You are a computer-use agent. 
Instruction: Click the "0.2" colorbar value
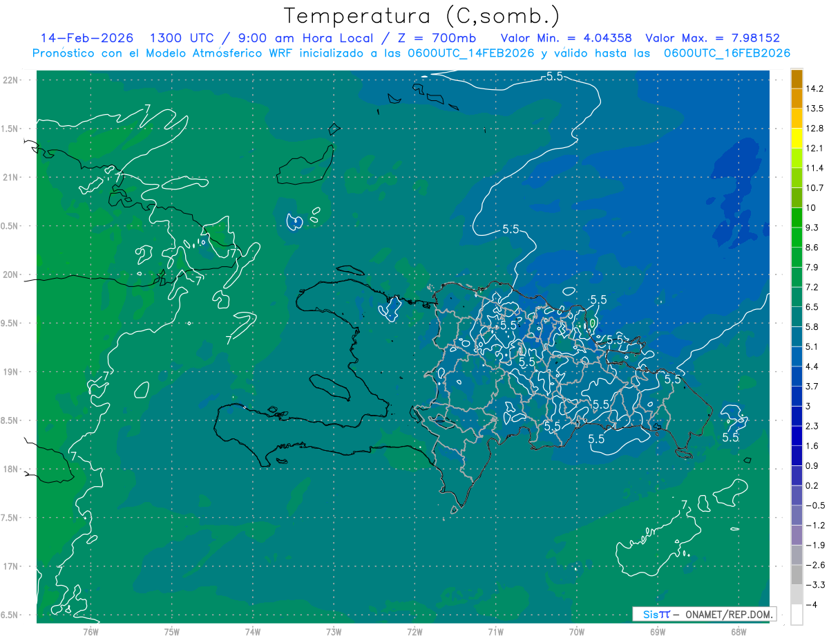click(813, 485)
